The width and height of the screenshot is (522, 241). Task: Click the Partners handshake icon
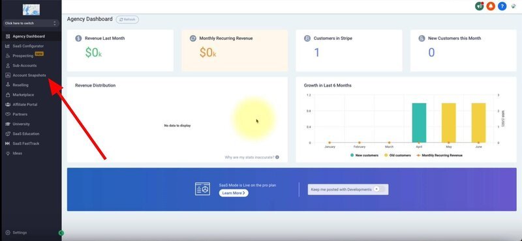8,114
